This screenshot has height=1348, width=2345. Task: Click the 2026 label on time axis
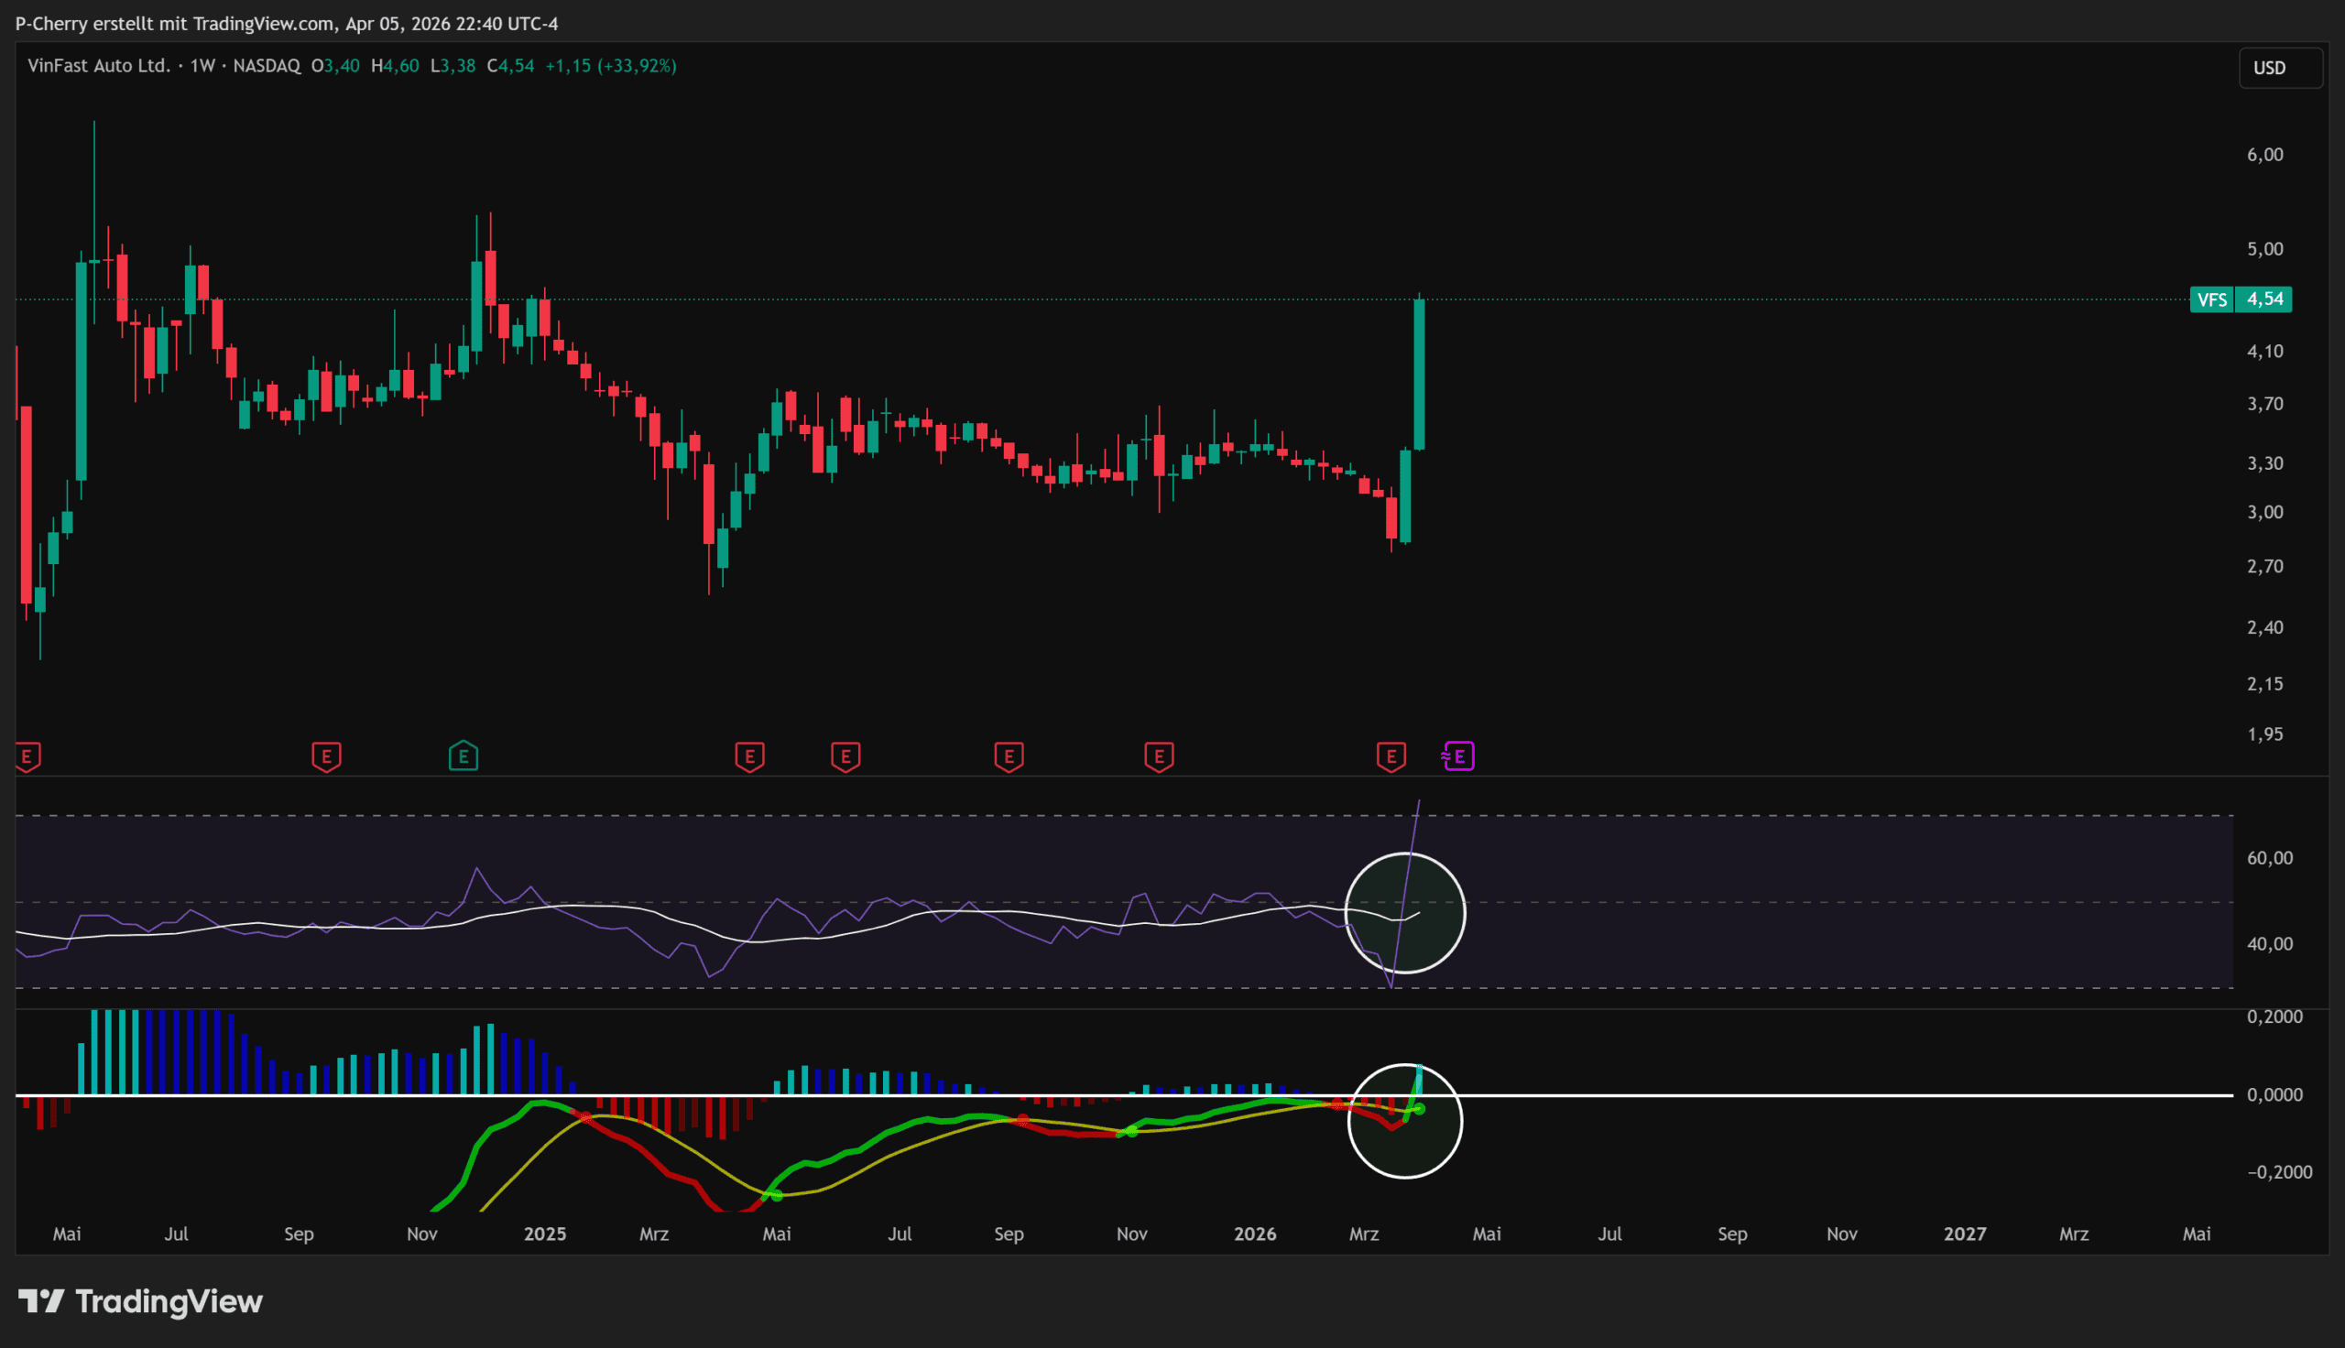click(1254, 1234)
